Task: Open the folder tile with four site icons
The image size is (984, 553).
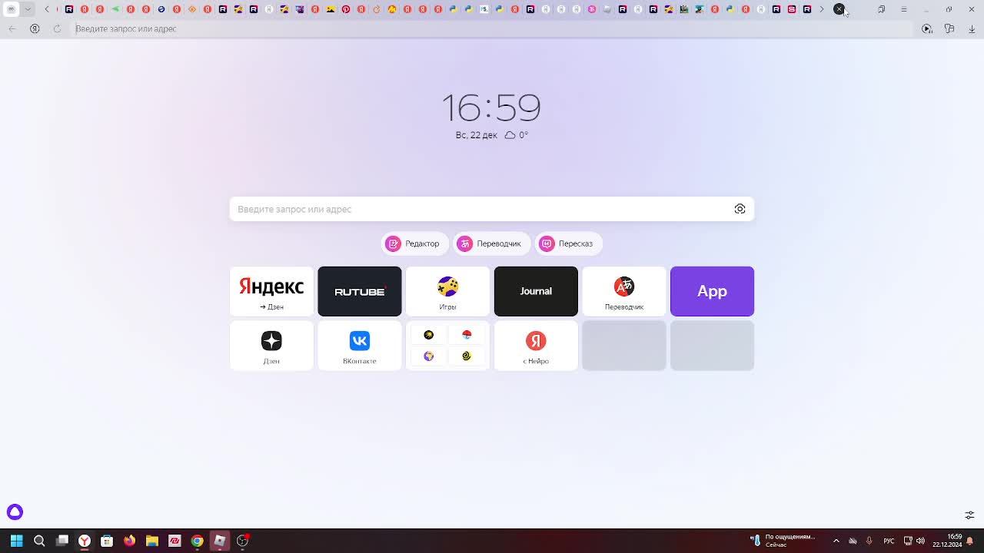Action: [x=447, y=346]
